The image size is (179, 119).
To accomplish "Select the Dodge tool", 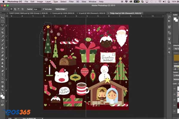I will point(2,67).
